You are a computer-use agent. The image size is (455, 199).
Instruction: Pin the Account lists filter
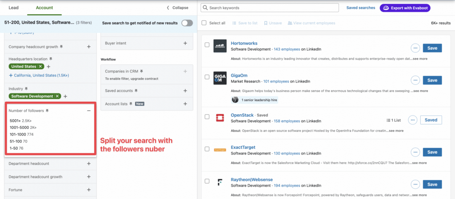131,104
